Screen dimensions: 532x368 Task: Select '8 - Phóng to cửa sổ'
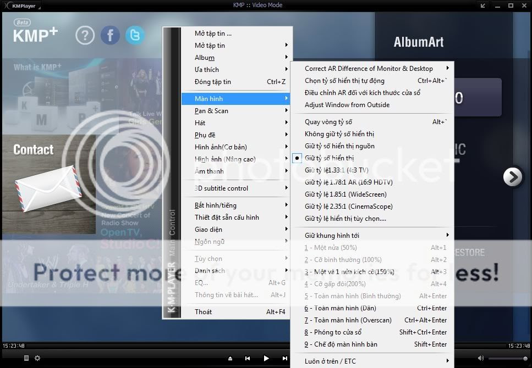(x=373, y=332)
